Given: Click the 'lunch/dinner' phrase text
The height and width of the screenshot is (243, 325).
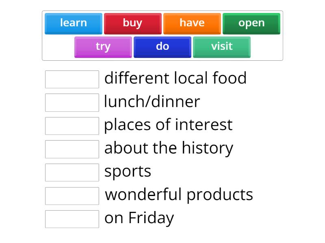Looking at the screenshot, I should point(152,102).
